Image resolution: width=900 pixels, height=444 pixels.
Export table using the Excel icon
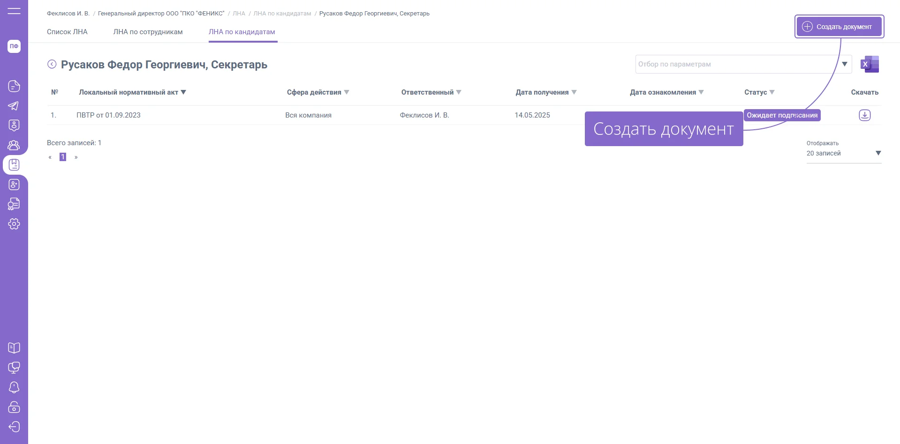(870, 64)
